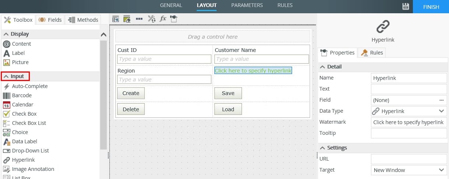Click the Tooltip property field
Viewport: 449px width, 179px height.
(409, 133)
